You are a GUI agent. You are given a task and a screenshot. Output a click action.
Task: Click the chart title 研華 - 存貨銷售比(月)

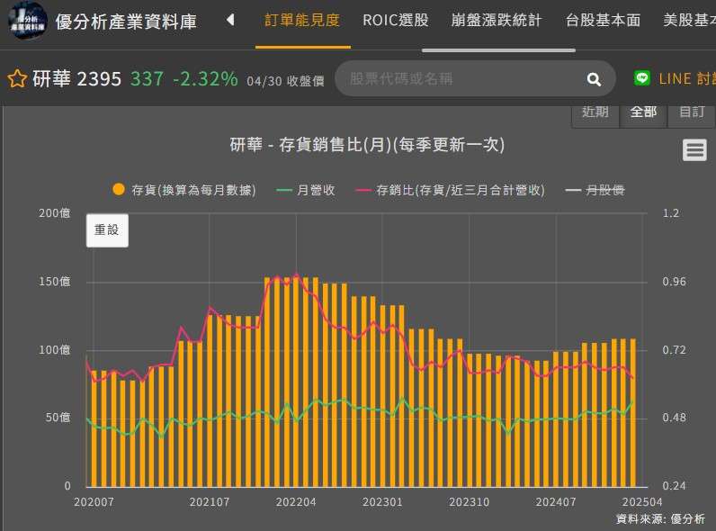click(367, 145)
